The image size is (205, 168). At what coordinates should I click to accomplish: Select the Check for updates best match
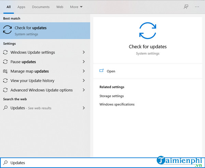(x=45, y=31)
